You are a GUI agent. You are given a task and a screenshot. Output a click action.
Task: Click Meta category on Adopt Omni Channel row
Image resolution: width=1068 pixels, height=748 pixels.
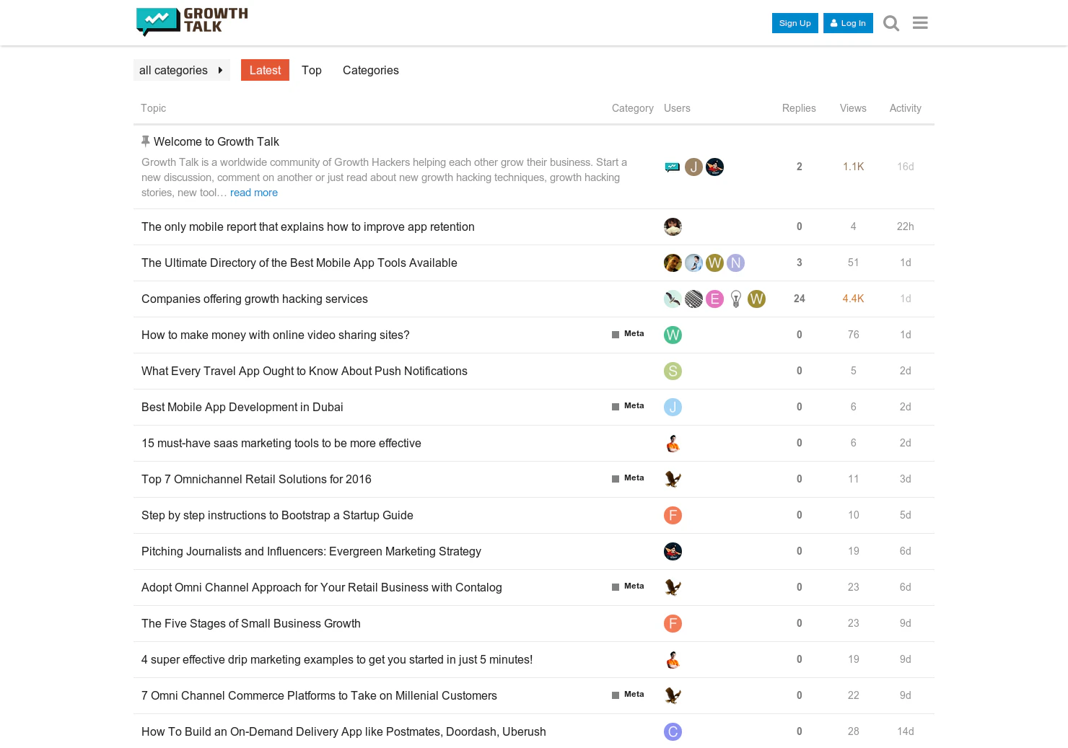pyautogui.click(x=628, y=586)
